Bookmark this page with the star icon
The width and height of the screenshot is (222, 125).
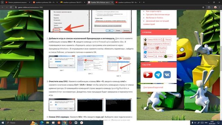point(203,7)
